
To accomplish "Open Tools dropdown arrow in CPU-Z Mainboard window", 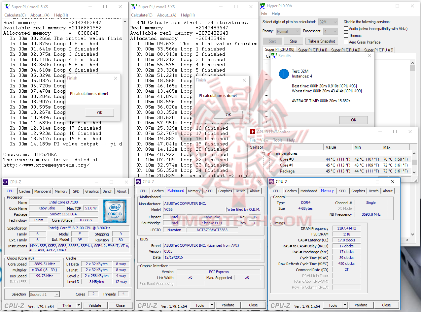I will pos(212,305).
